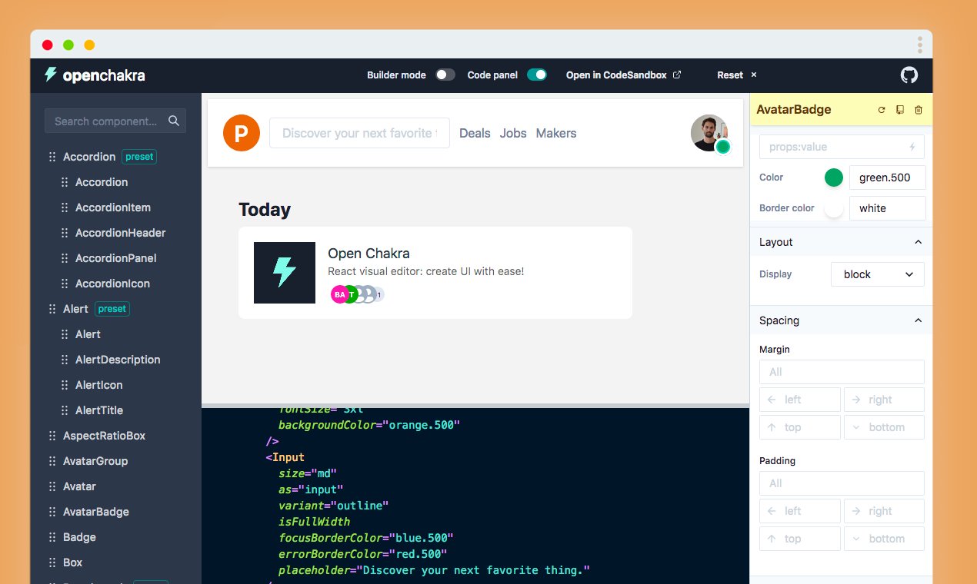Toggle the Code panel switch off
The image size is (977, 584).
click(537, 75)
